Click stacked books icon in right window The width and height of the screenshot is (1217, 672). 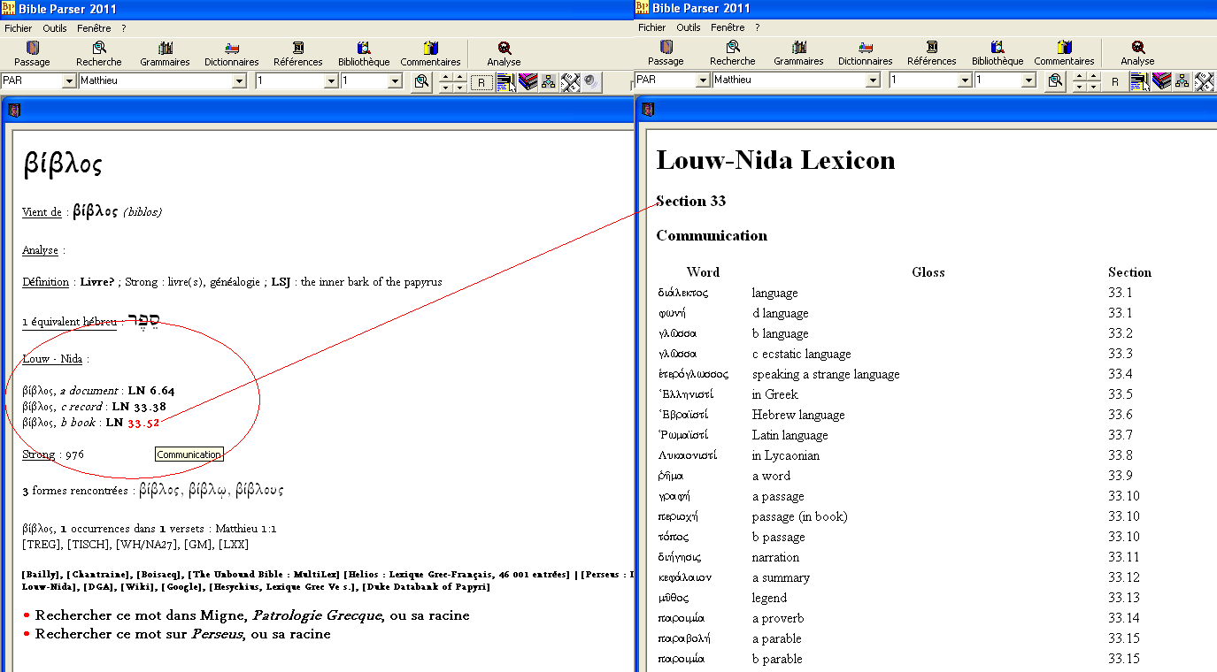pos(1161,82)
